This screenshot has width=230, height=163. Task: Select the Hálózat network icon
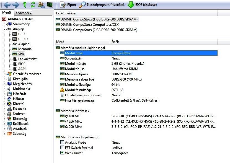click(9, 99)
